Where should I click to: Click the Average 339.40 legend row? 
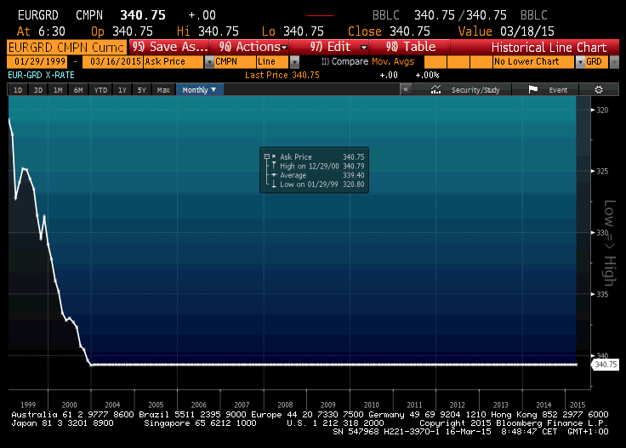point(315,175)
